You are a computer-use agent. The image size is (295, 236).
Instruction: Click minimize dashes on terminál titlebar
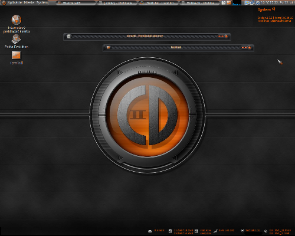tap(244, 48)
